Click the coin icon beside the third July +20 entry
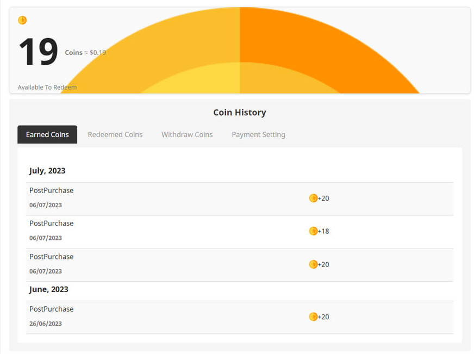Screen dimensions: 474x354 [313, 265]
